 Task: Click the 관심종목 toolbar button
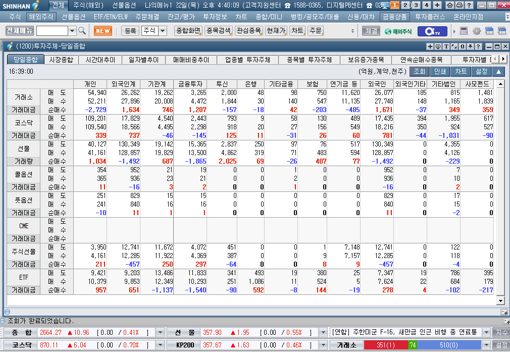249,31
